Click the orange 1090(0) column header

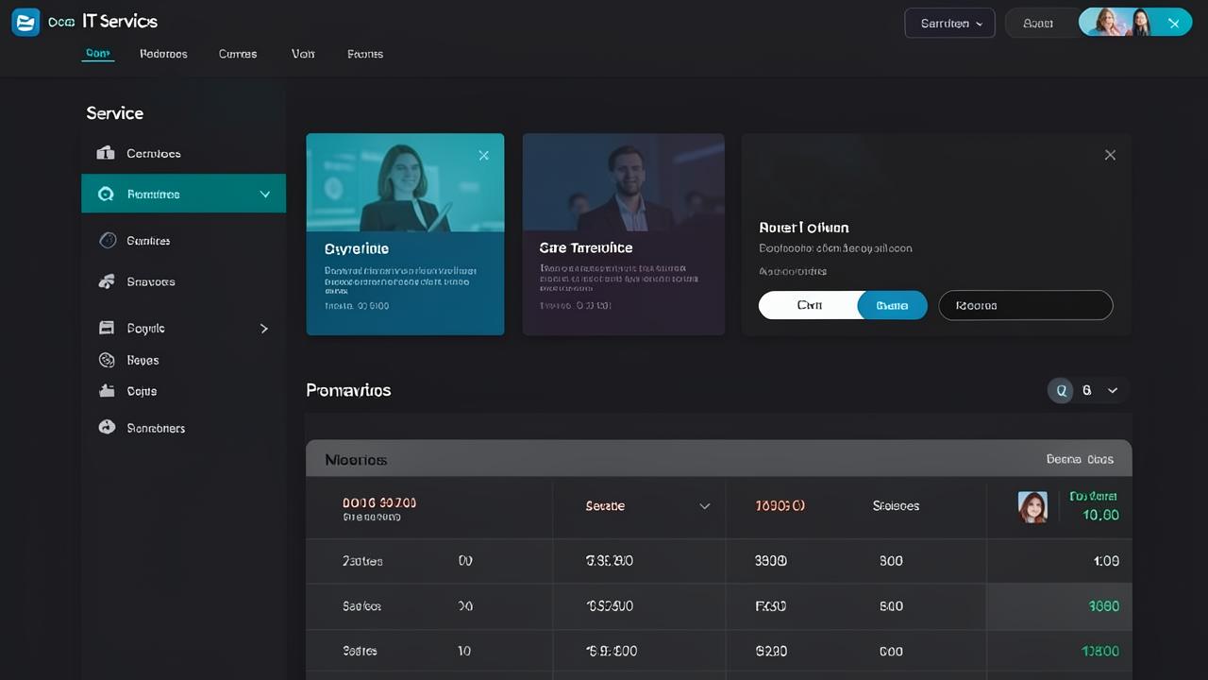click(x=780, y=506)
